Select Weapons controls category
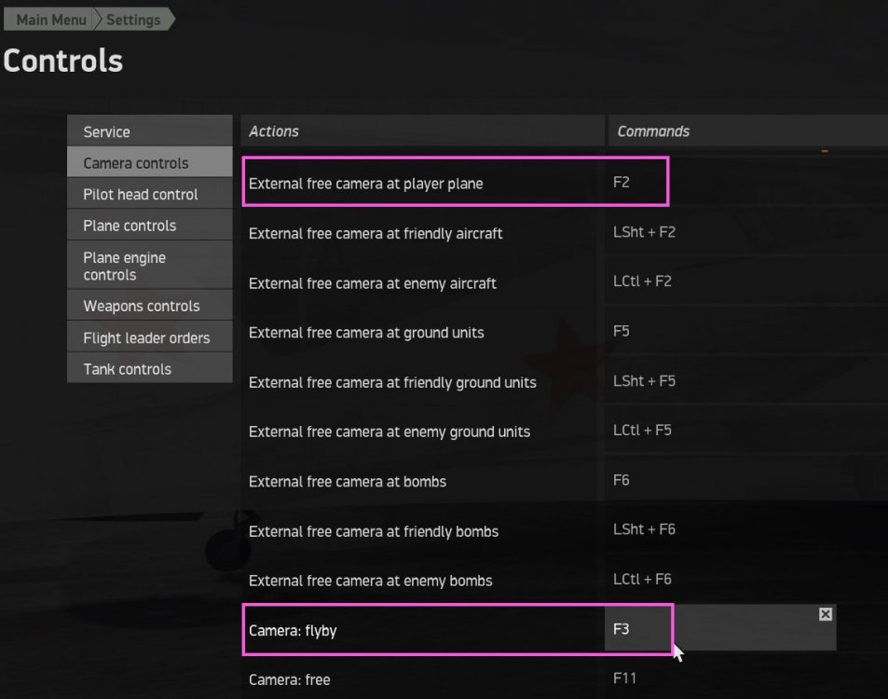Image resolution: width=888 pixels, height=699 pixels. (x=149, y=306)
